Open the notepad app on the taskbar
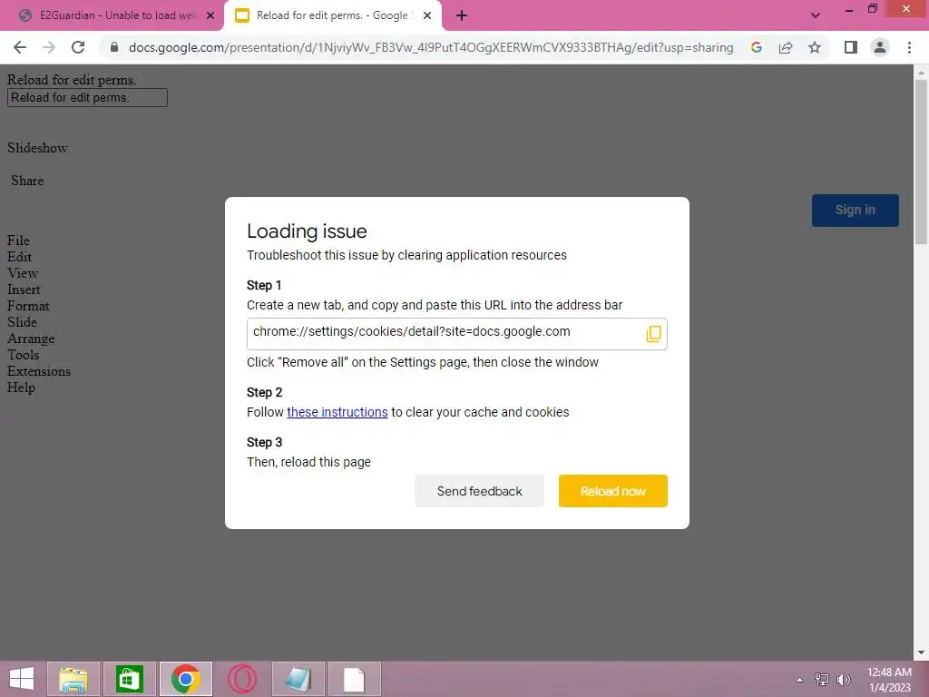The image size is (929, 697). tap(298, 679)
